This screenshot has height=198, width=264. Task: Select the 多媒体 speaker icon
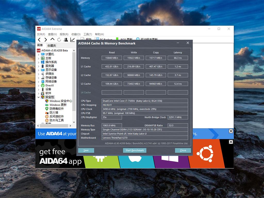tap(43, 73)
